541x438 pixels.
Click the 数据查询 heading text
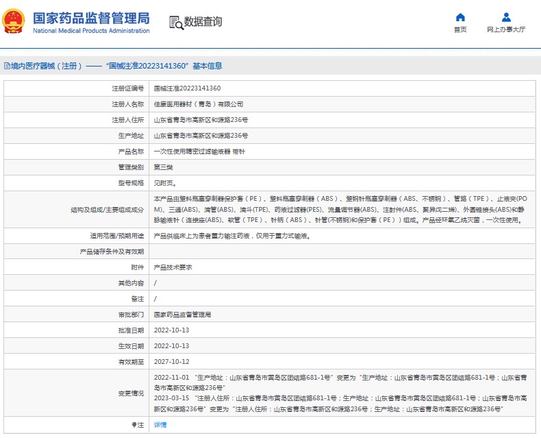click(203, 21)
